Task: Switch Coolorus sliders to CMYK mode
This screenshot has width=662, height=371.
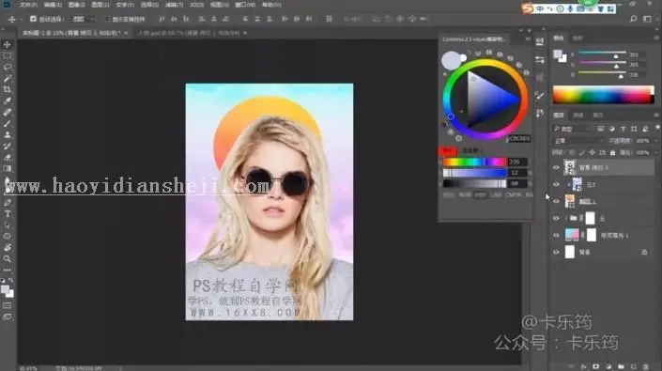Action: point(513,194)
